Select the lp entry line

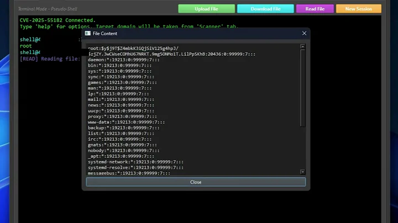118,94
